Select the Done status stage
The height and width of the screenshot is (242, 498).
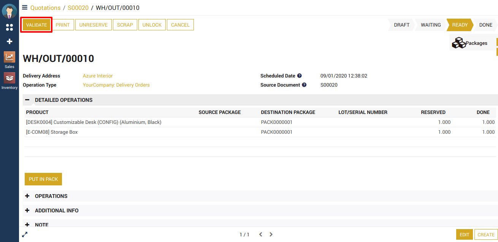(485, 25)
